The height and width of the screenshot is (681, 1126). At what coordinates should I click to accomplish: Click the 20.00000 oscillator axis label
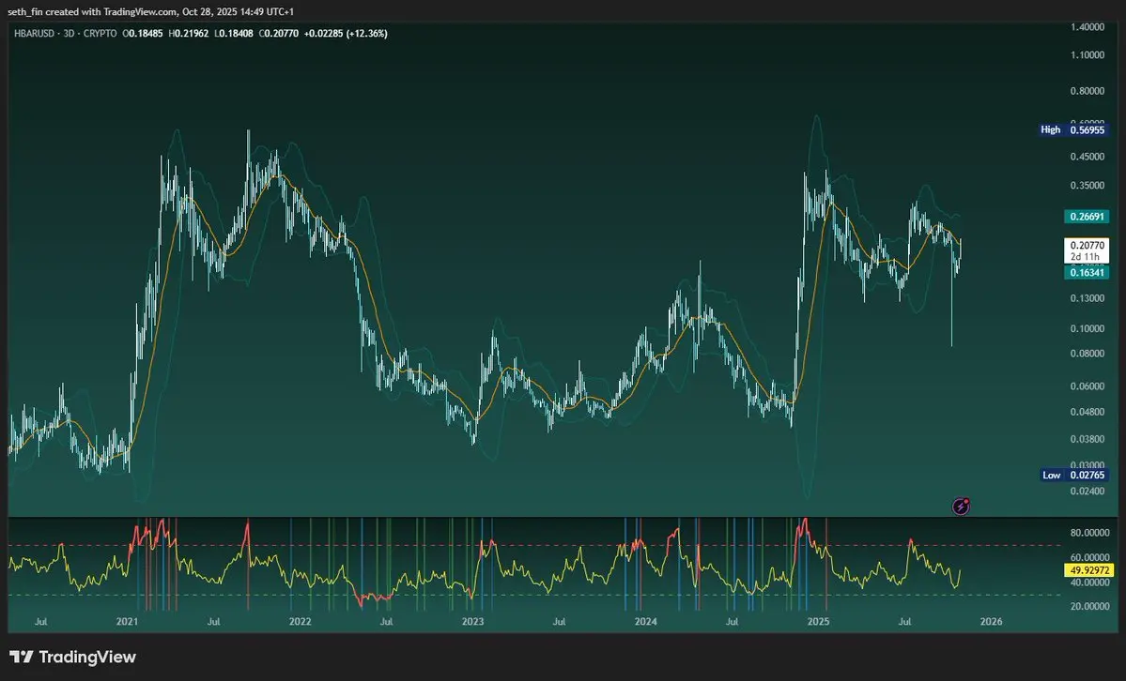pos(1089,606)
